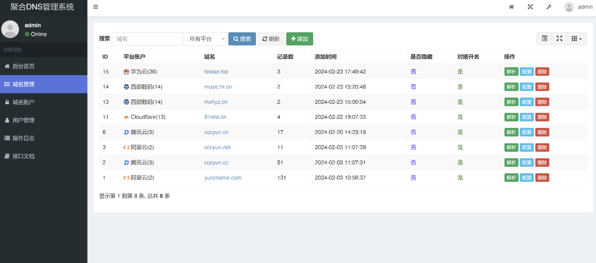This screenshot has height=263, width=596.
Task: Click the Cloudflare(13) account icon
Action: (x=126, y=117)
